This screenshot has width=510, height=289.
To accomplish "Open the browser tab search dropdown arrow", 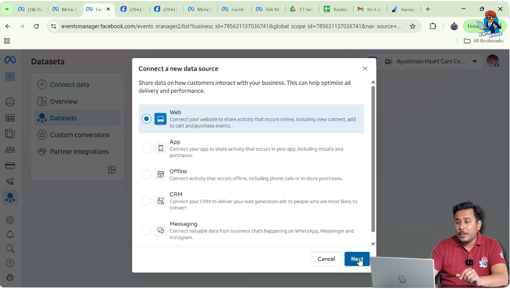I will point(7,9).
